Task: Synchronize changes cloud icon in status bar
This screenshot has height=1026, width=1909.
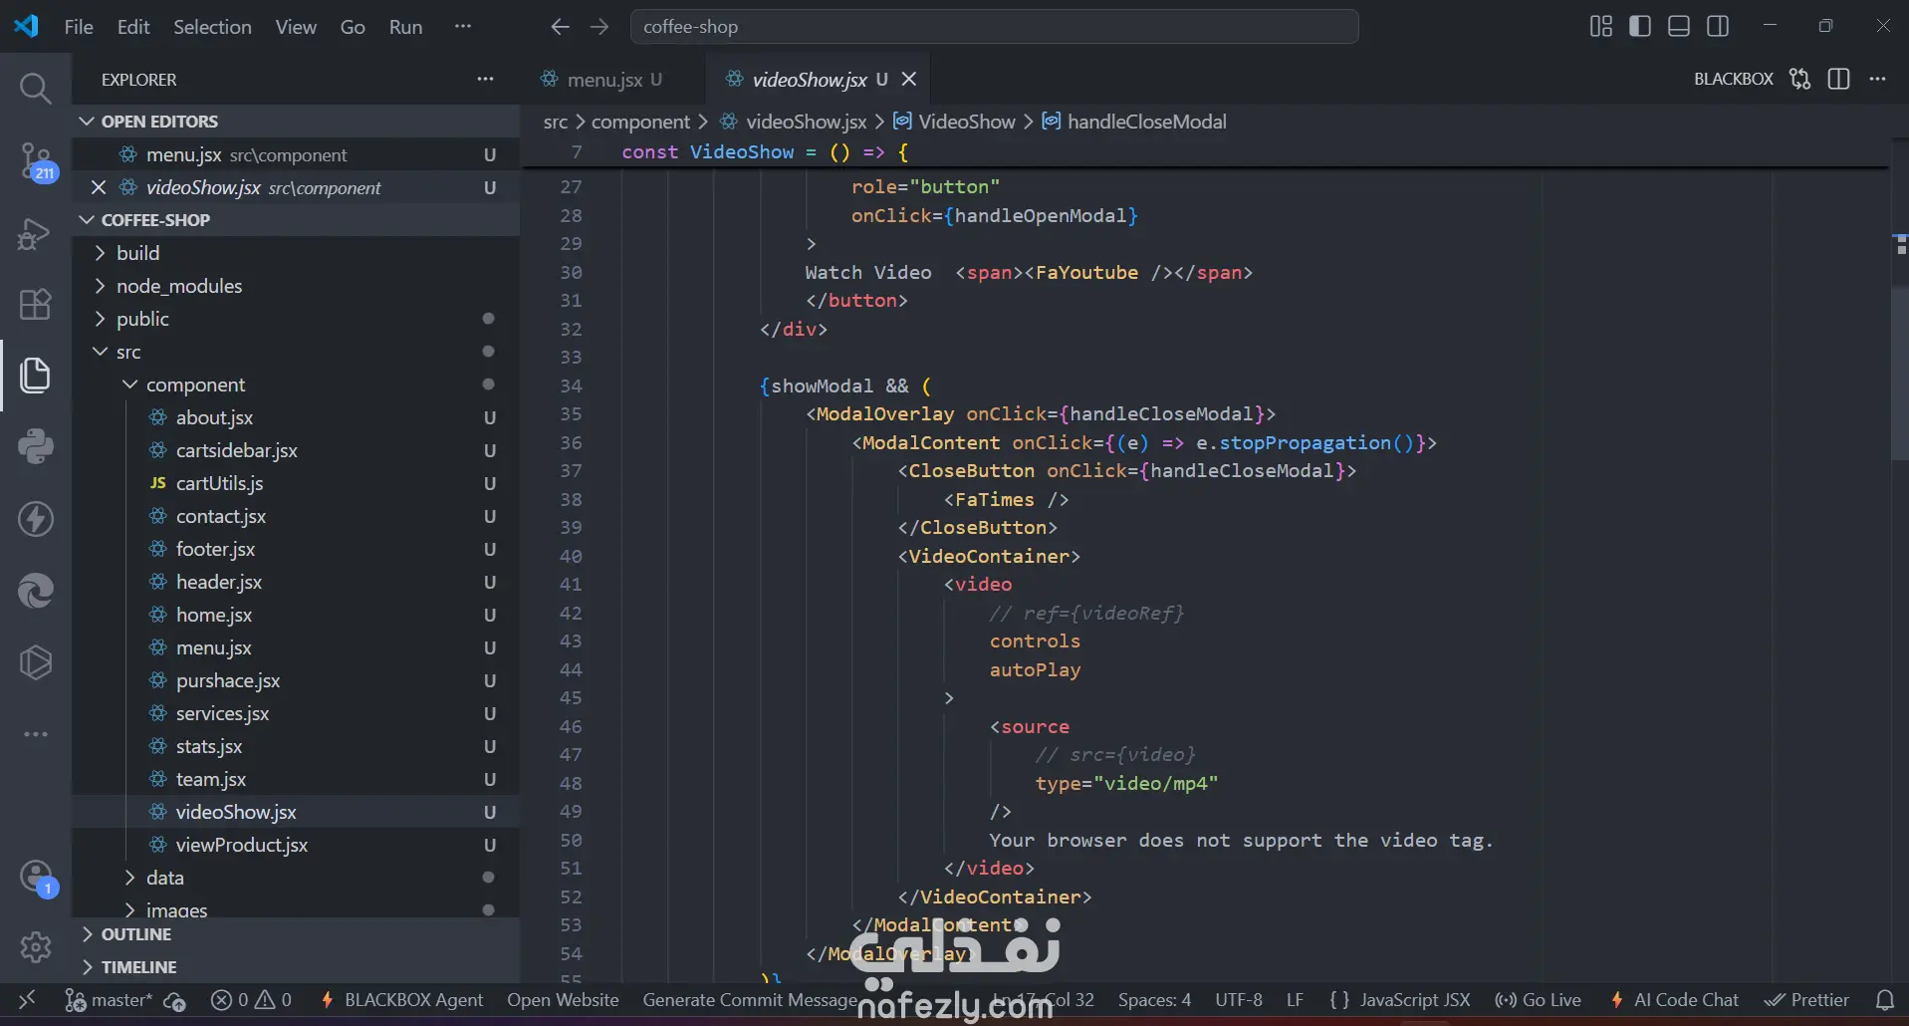Action: pyautogui.click(x=174, y=999)
